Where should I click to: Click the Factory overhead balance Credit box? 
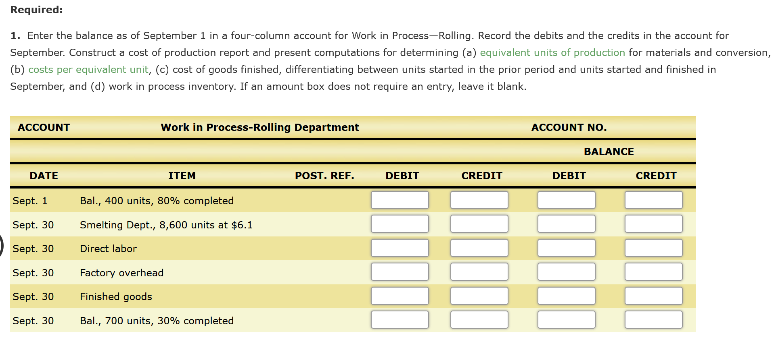(x=653, y=271)
